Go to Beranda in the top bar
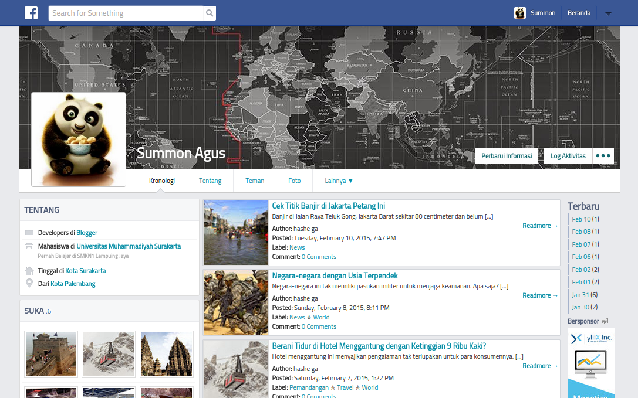638x398 pixels. (x=579, y=13)
